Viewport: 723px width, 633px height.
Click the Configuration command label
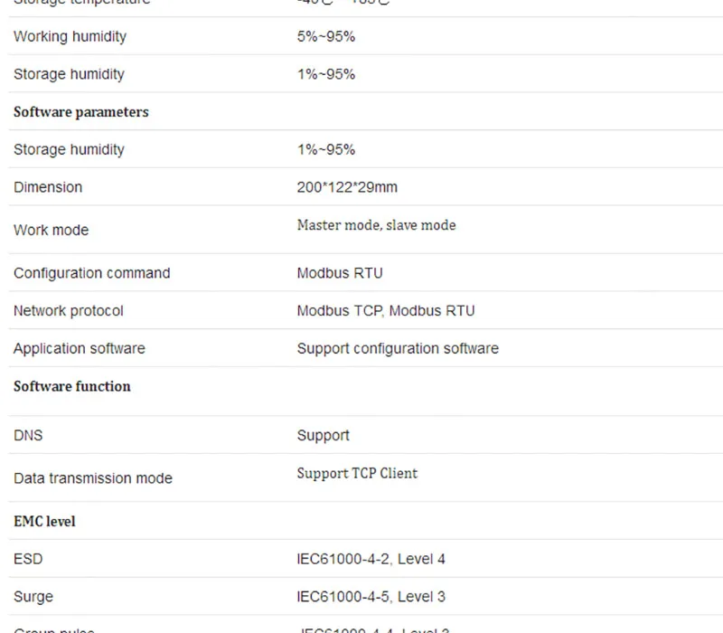92,273
